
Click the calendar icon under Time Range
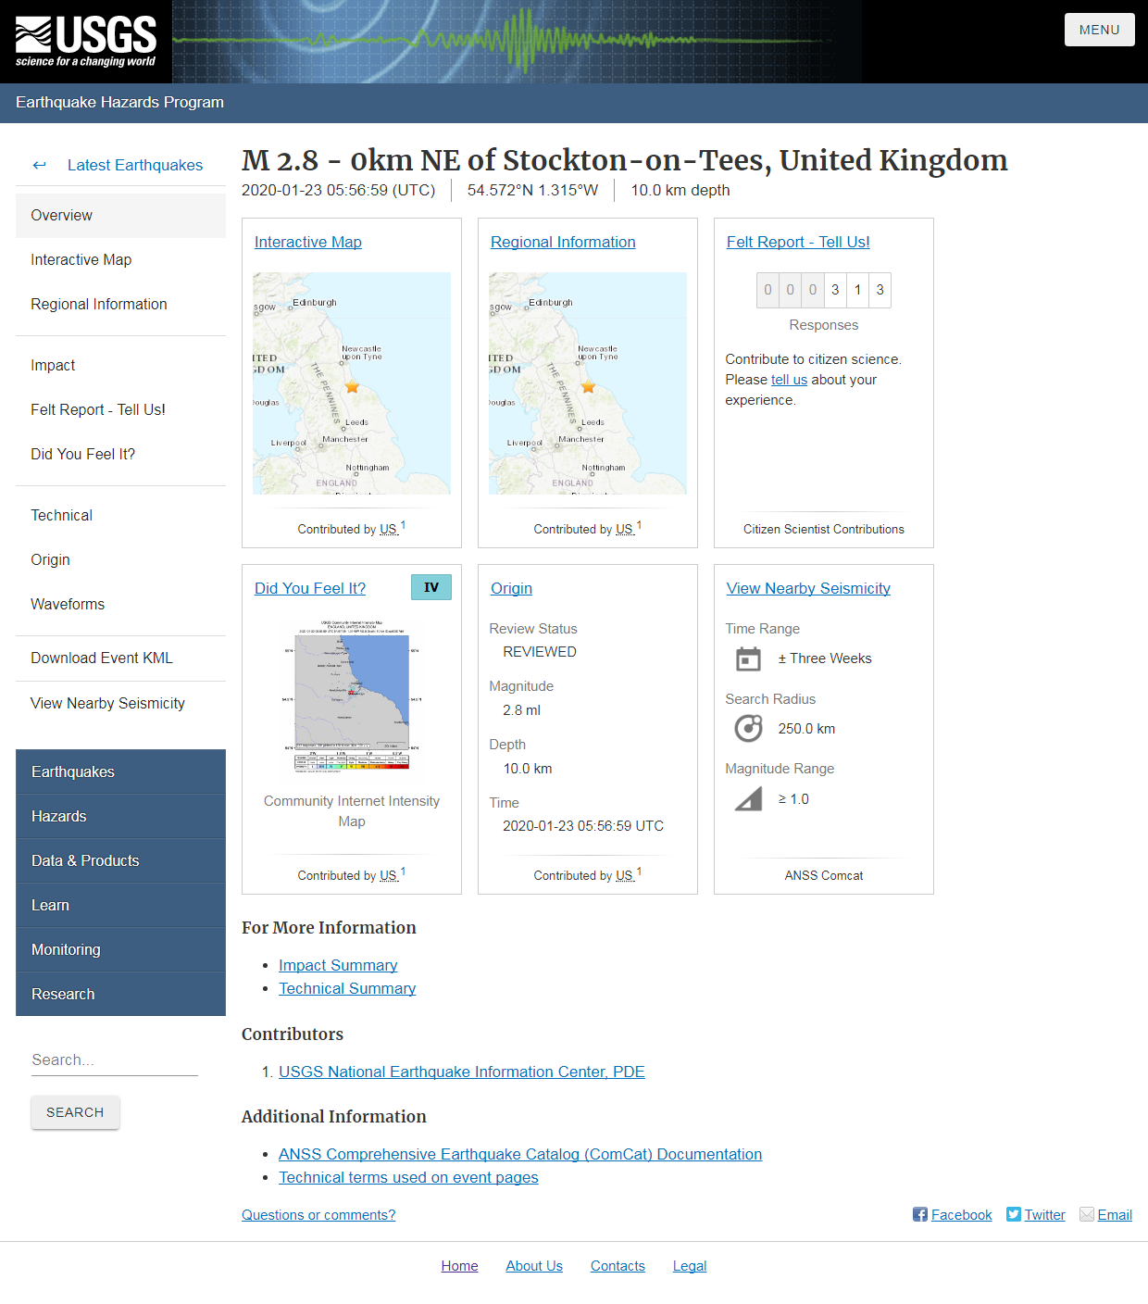pos(748,658)
